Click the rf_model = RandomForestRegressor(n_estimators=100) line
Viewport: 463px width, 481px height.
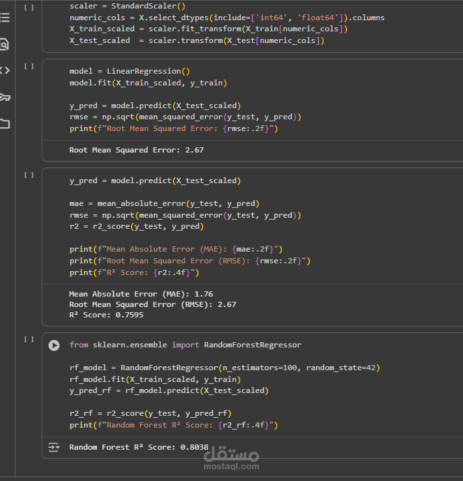tap(225, 368)
